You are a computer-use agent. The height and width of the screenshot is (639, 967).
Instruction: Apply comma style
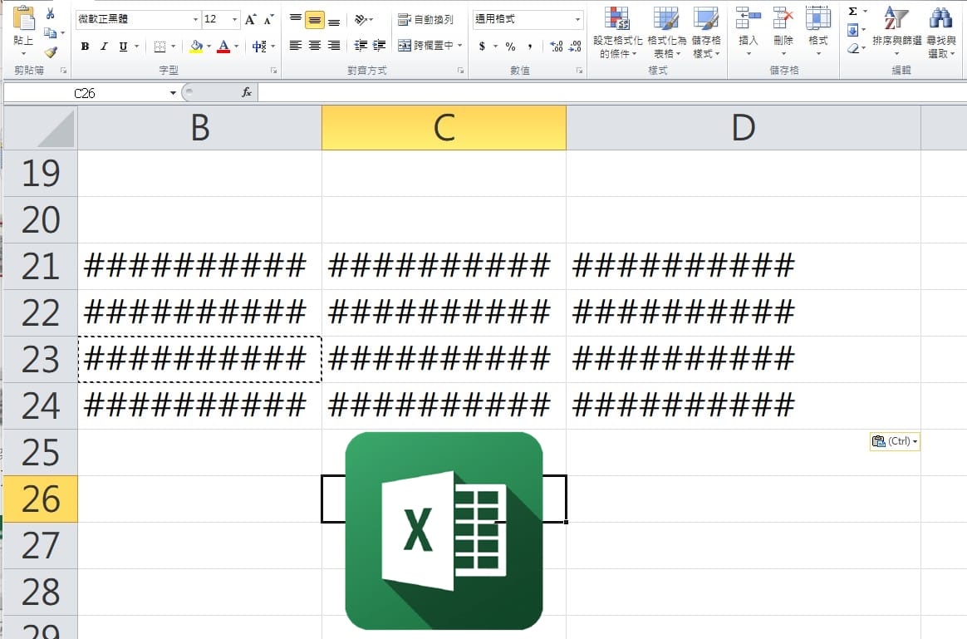pyautogui.click(x=530, y=47)
